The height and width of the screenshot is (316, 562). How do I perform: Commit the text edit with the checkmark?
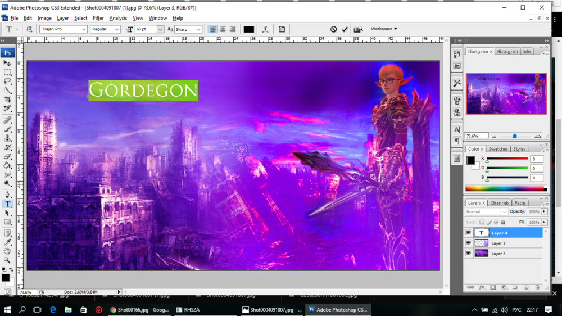[345, 29]
